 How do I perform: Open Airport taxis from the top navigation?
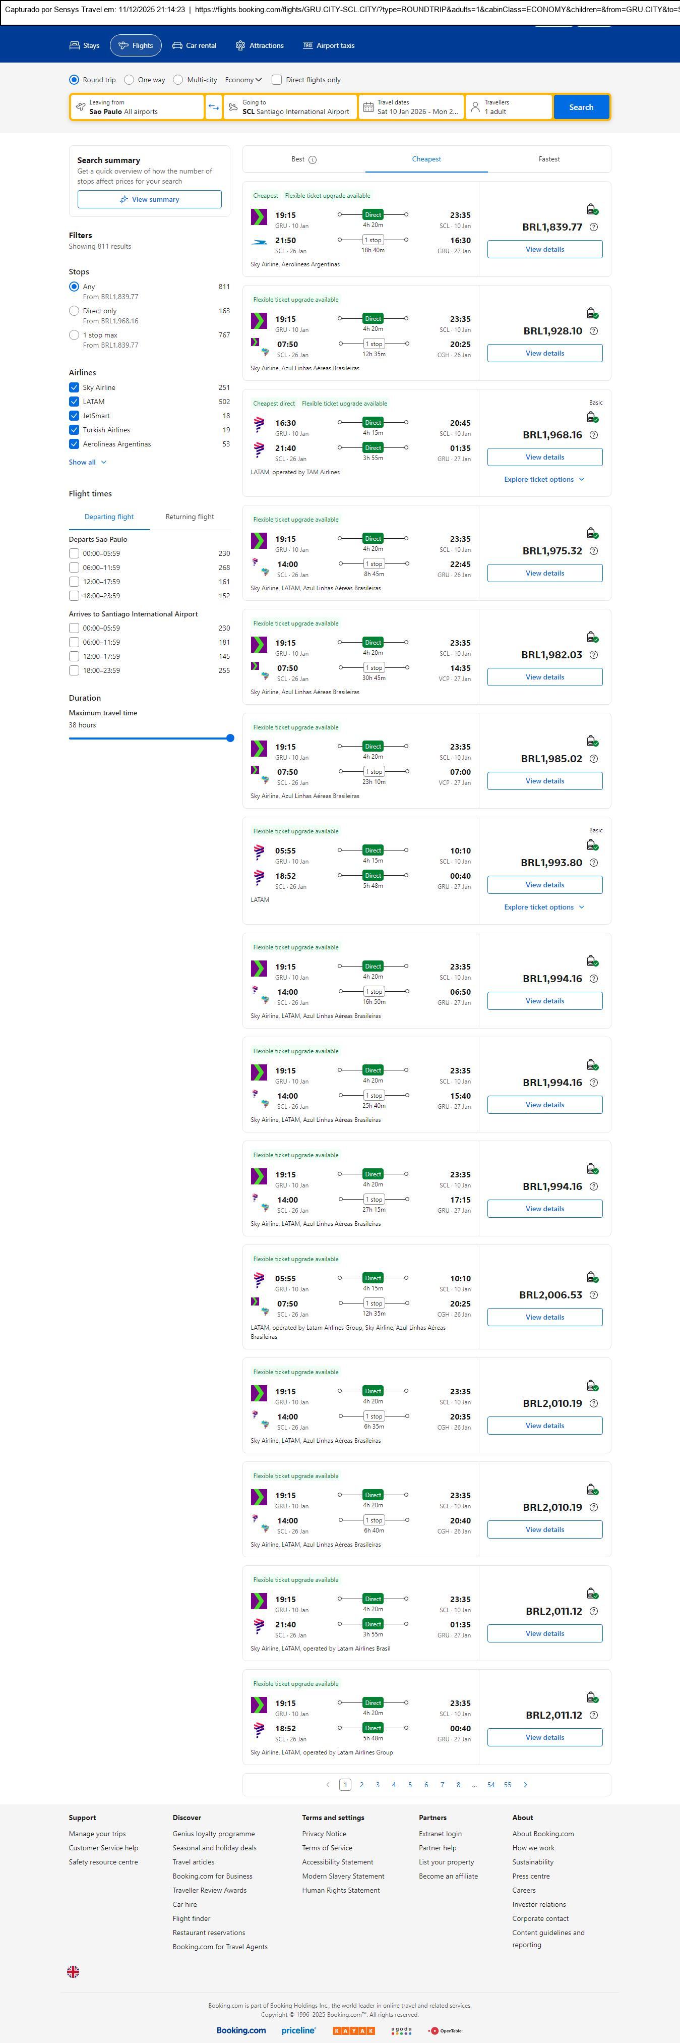329,45
